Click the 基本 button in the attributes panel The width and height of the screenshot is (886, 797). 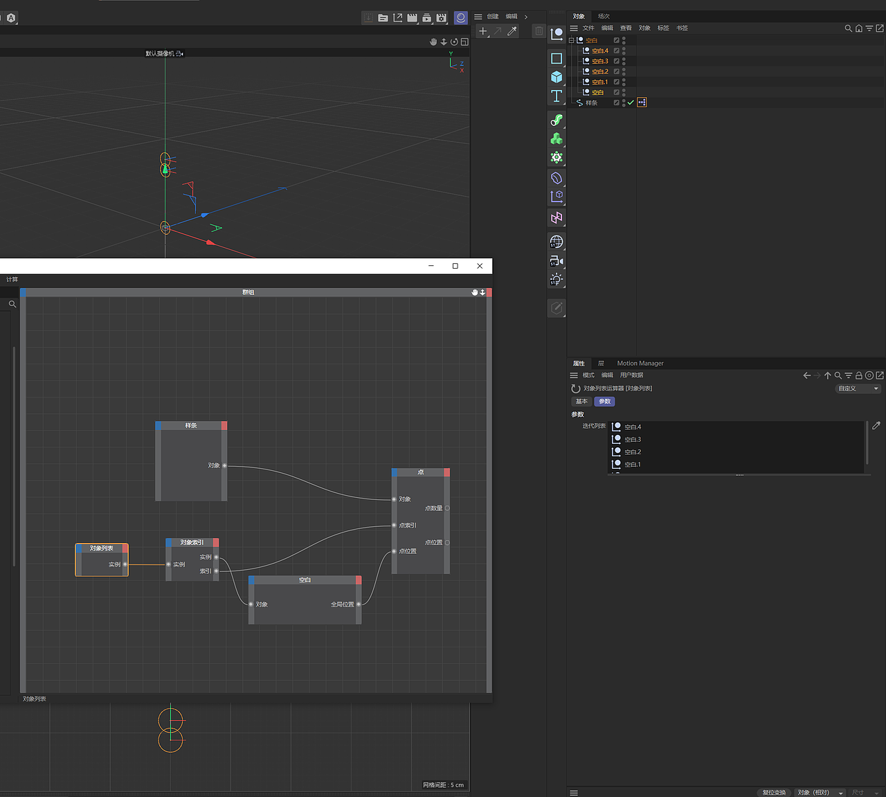point(581,402)
